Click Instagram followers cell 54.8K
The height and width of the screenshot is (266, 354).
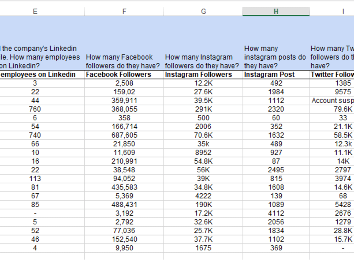point(203,161)
